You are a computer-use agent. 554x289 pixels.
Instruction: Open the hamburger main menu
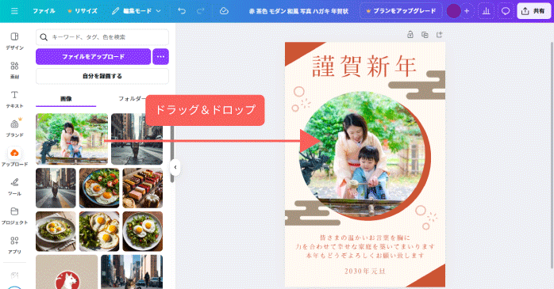tap(14, 11)
